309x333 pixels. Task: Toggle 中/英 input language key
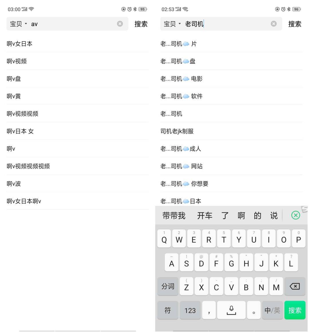point(272,310)
